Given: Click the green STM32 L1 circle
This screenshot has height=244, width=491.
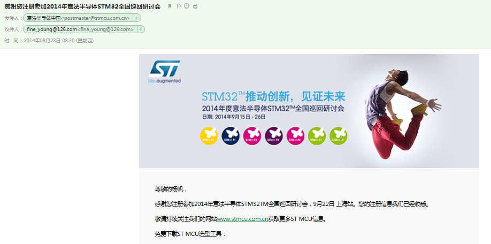Looking at the screenshot, I should 317,136.
